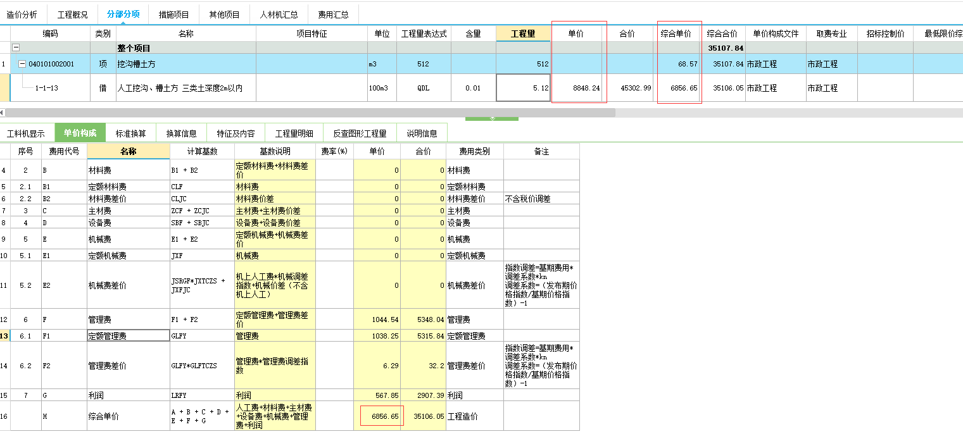Open the 标准换算 sub-tab

130,133
